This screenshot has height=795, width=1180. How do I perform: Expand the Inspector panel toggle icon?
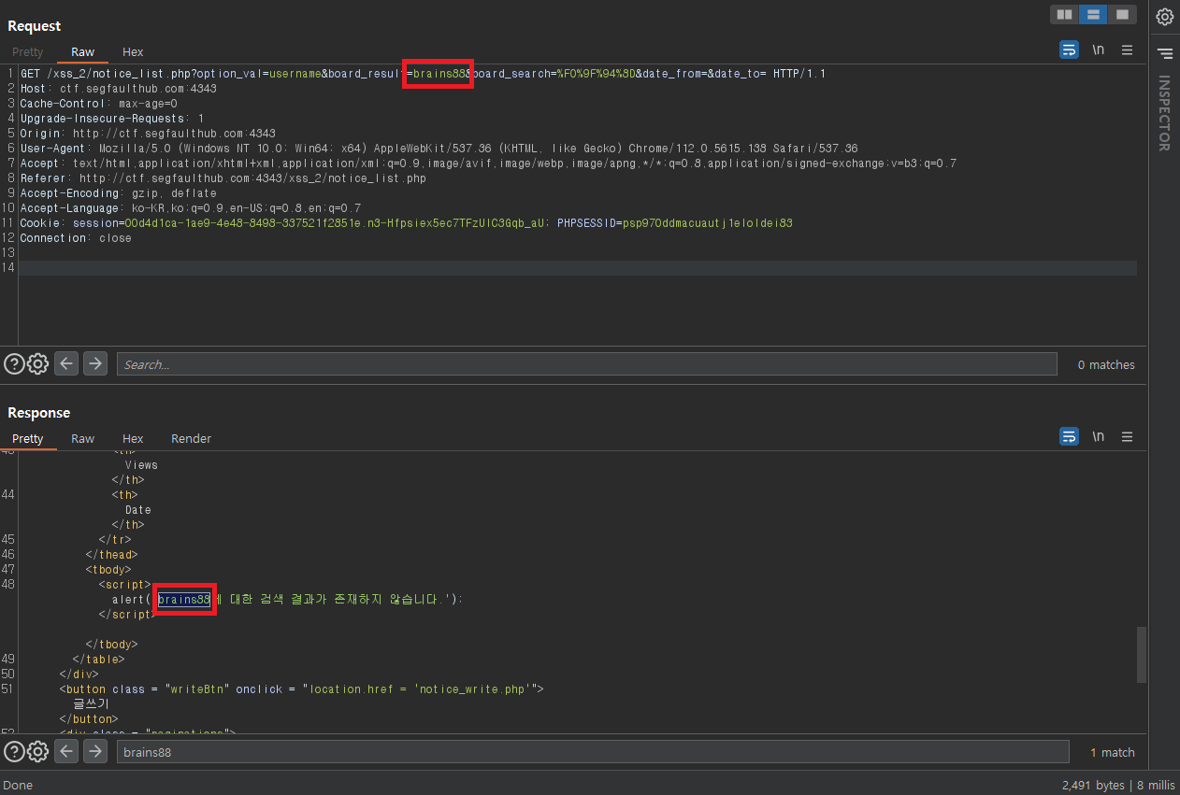tap(1164, 53)
